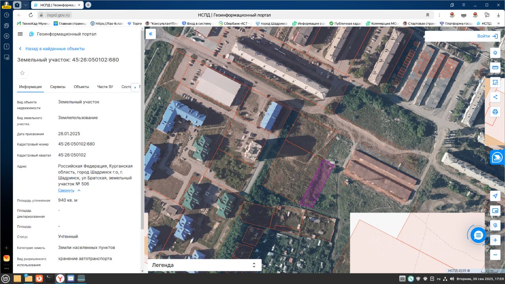Click the date 28.01.2025 value
The image size is (505, 284).
click(x=69, y=134)
